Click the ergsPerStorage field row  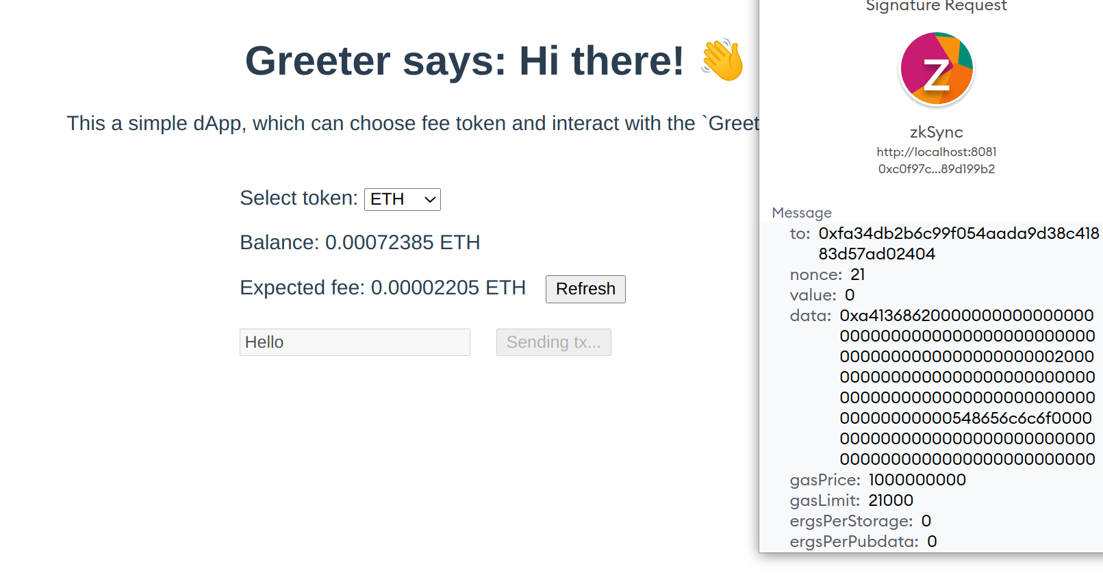tap(860, 521)
